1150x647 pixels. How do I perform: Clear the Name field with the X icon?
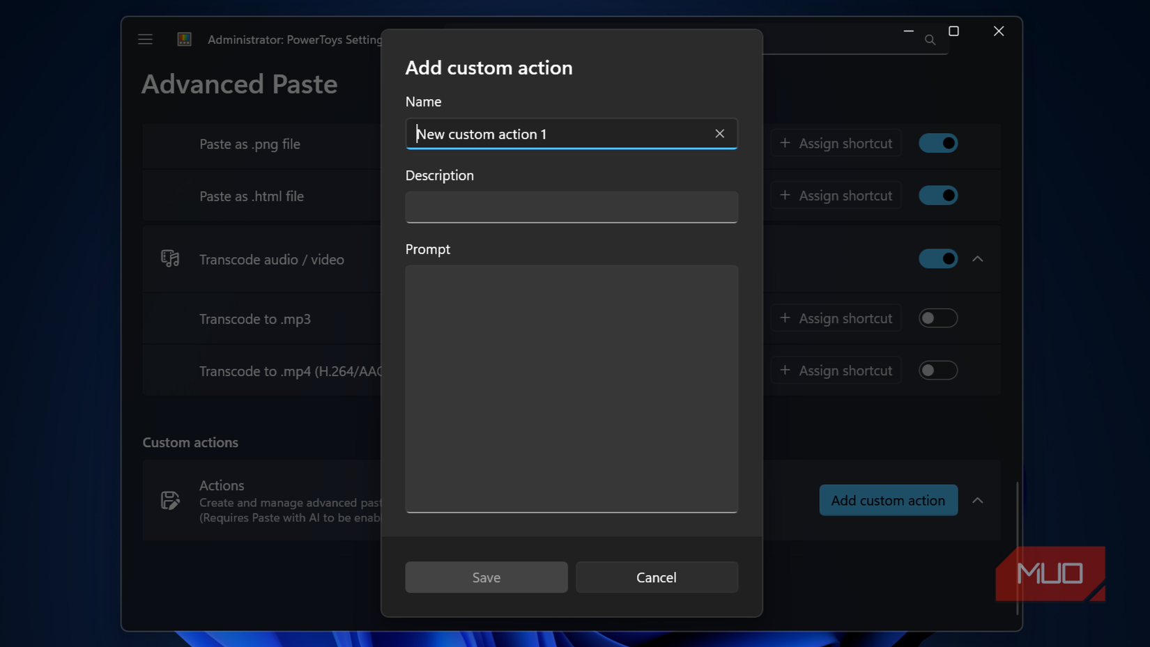pyautogui.click(x=719, y=134)
